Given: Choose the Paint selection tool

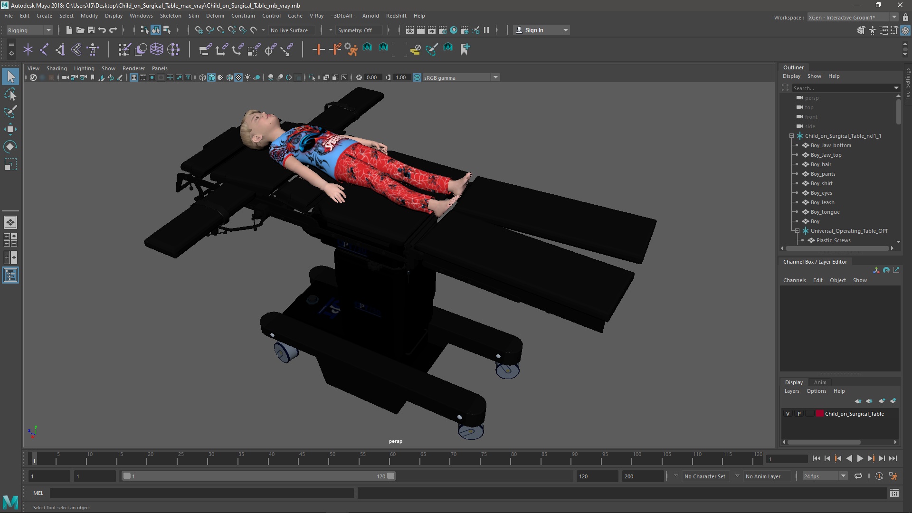Looking at the screenshot, I should [x=10, y=112].
